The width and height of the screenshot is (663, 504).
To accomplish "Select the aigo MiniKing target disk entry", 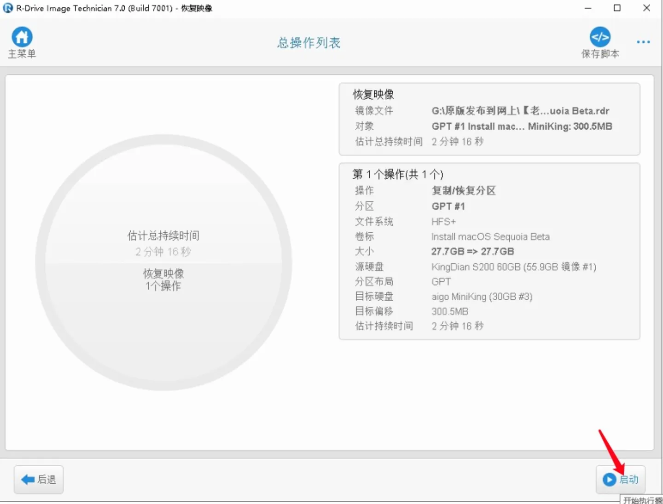I will (x=482, y=297).
